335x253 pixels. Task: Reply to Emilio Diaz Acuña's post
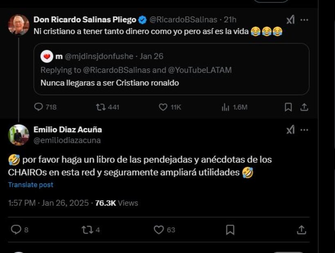click(16, 230)
